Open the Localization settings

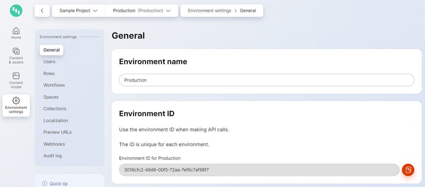[x=56, y=121]
